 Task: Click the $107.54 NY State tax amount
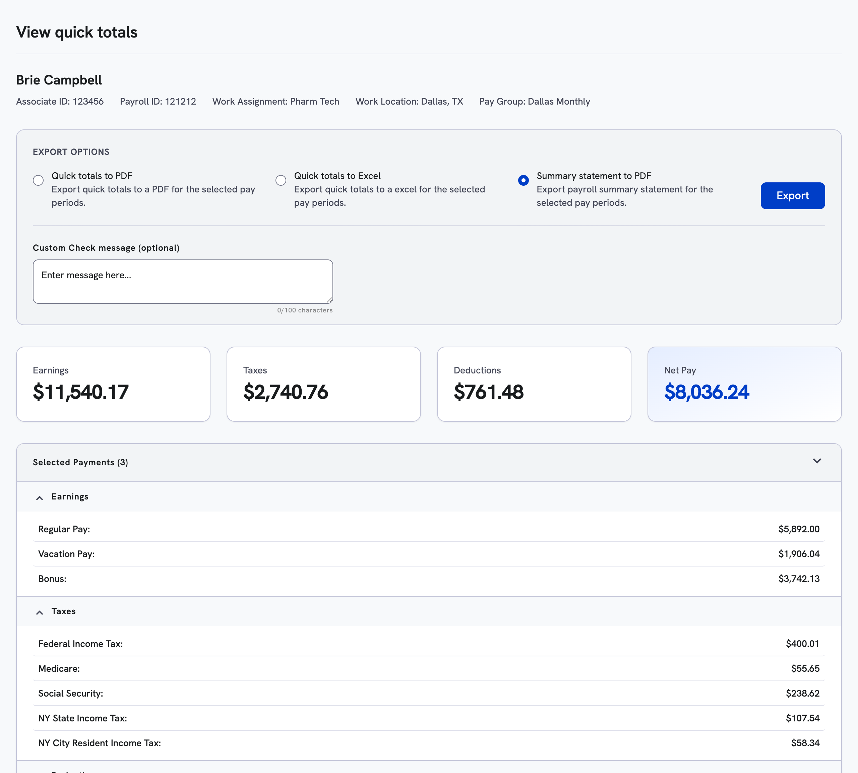click(x=802, y=718)
